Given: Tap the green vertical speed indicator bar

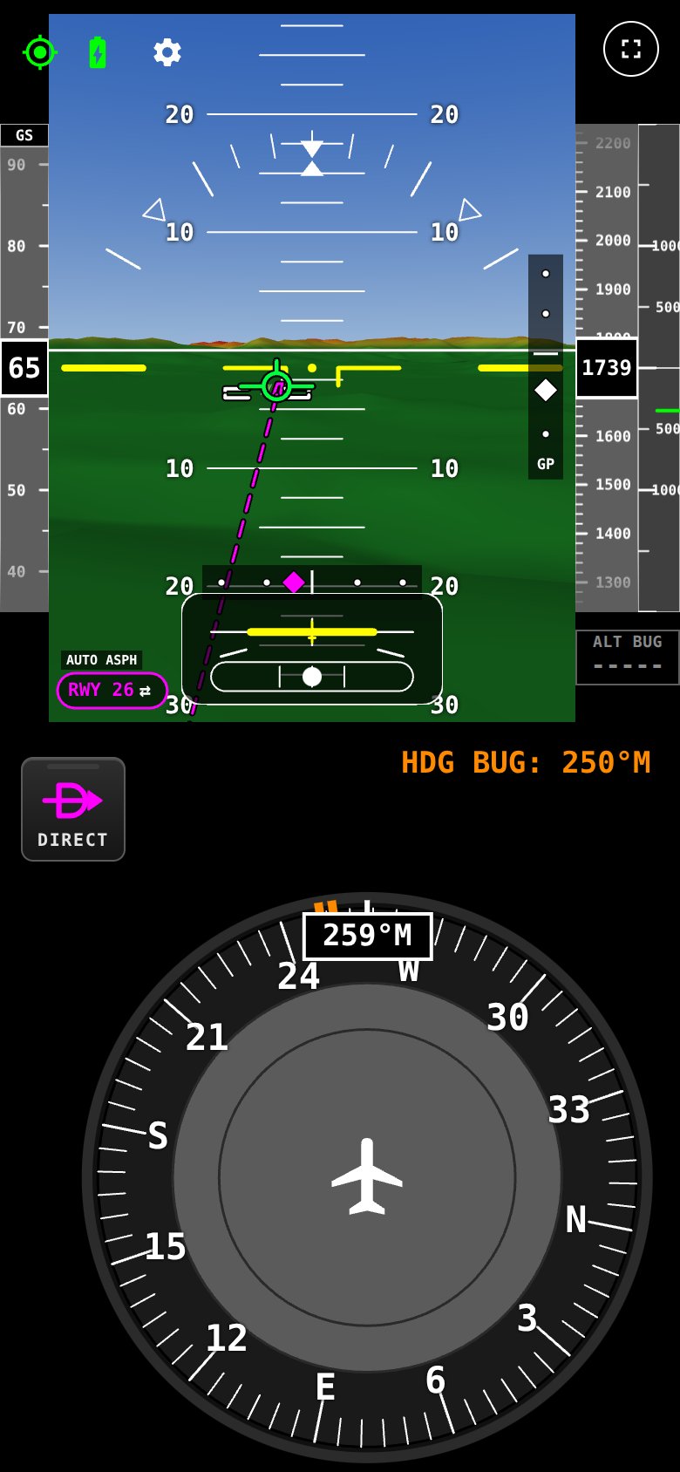Looking at the screenshot, I should [x=667, y=410].
